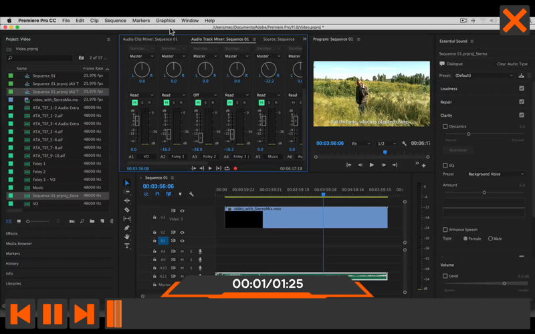Open Project panel hamburger menu
Image resolution: width=535 pixels, height=334 pixels.
pos(108,39)
